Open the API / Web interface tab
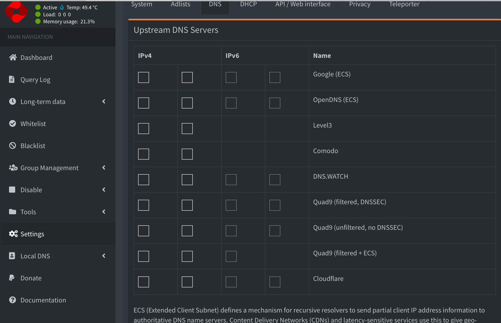The height and width of the screenshot is (323, 501). [x=303, y=4]
